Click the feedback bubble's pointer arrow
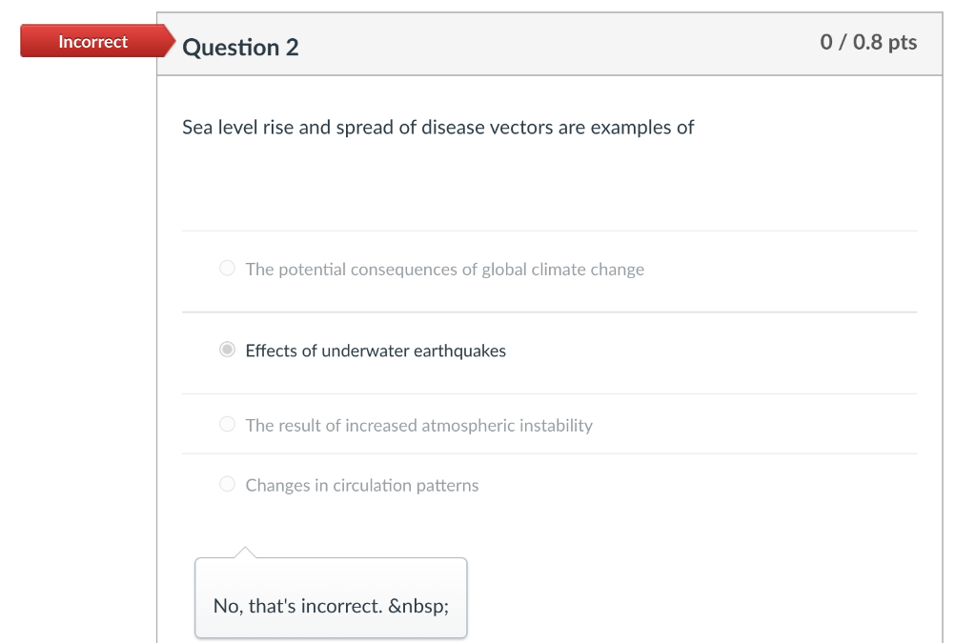The image size is (976, 643). coord(244,553)
